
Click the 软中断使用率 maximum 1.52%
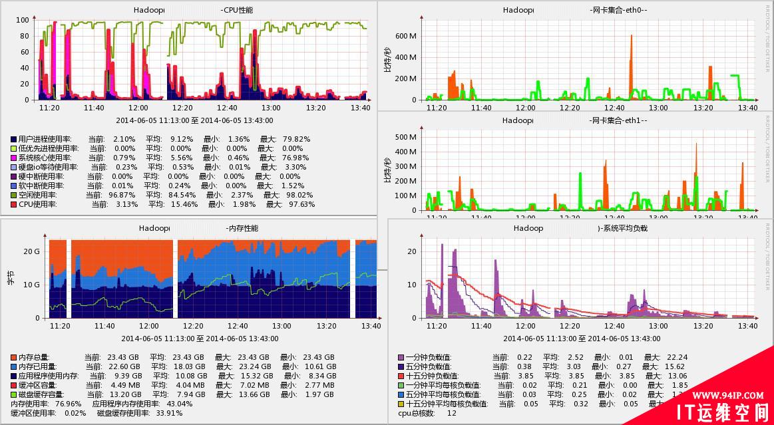(293, 186)
